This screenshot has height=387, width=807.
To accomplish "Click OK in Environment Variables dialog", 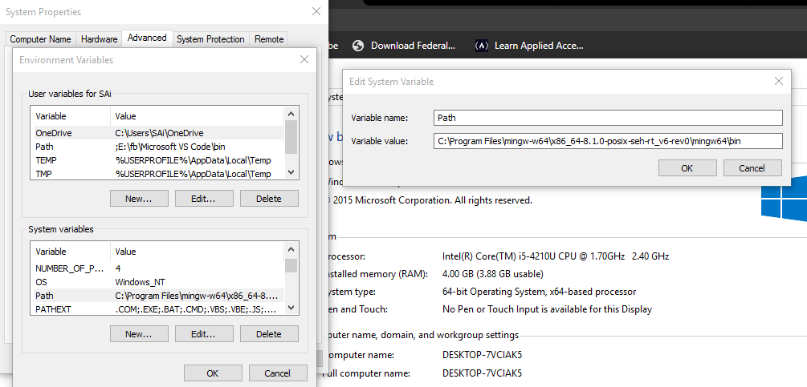I will [x=213, y=373].
